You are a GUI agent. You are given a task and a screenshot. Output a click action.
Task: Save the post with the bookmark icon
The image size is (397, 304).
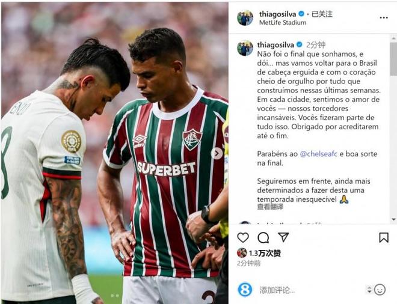(x=384, y=238)
